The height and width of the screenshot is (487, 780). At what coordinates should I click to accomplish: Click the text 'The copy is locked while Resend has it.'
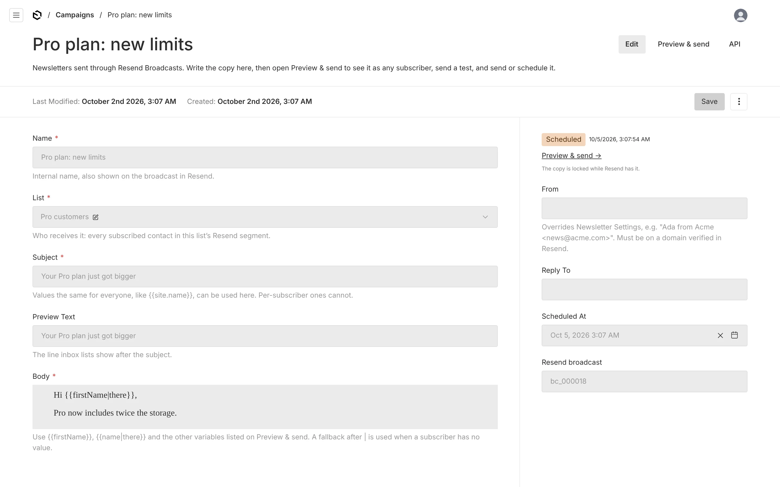tap(590, 169)
